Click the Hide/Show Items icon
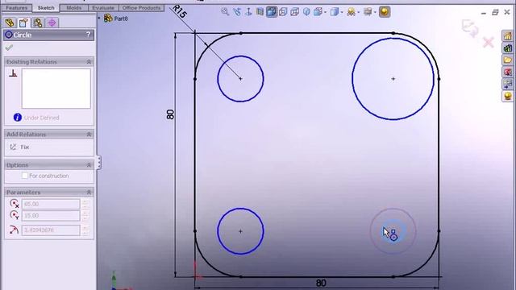Screen dimensions: 516x290 (352, 12)
